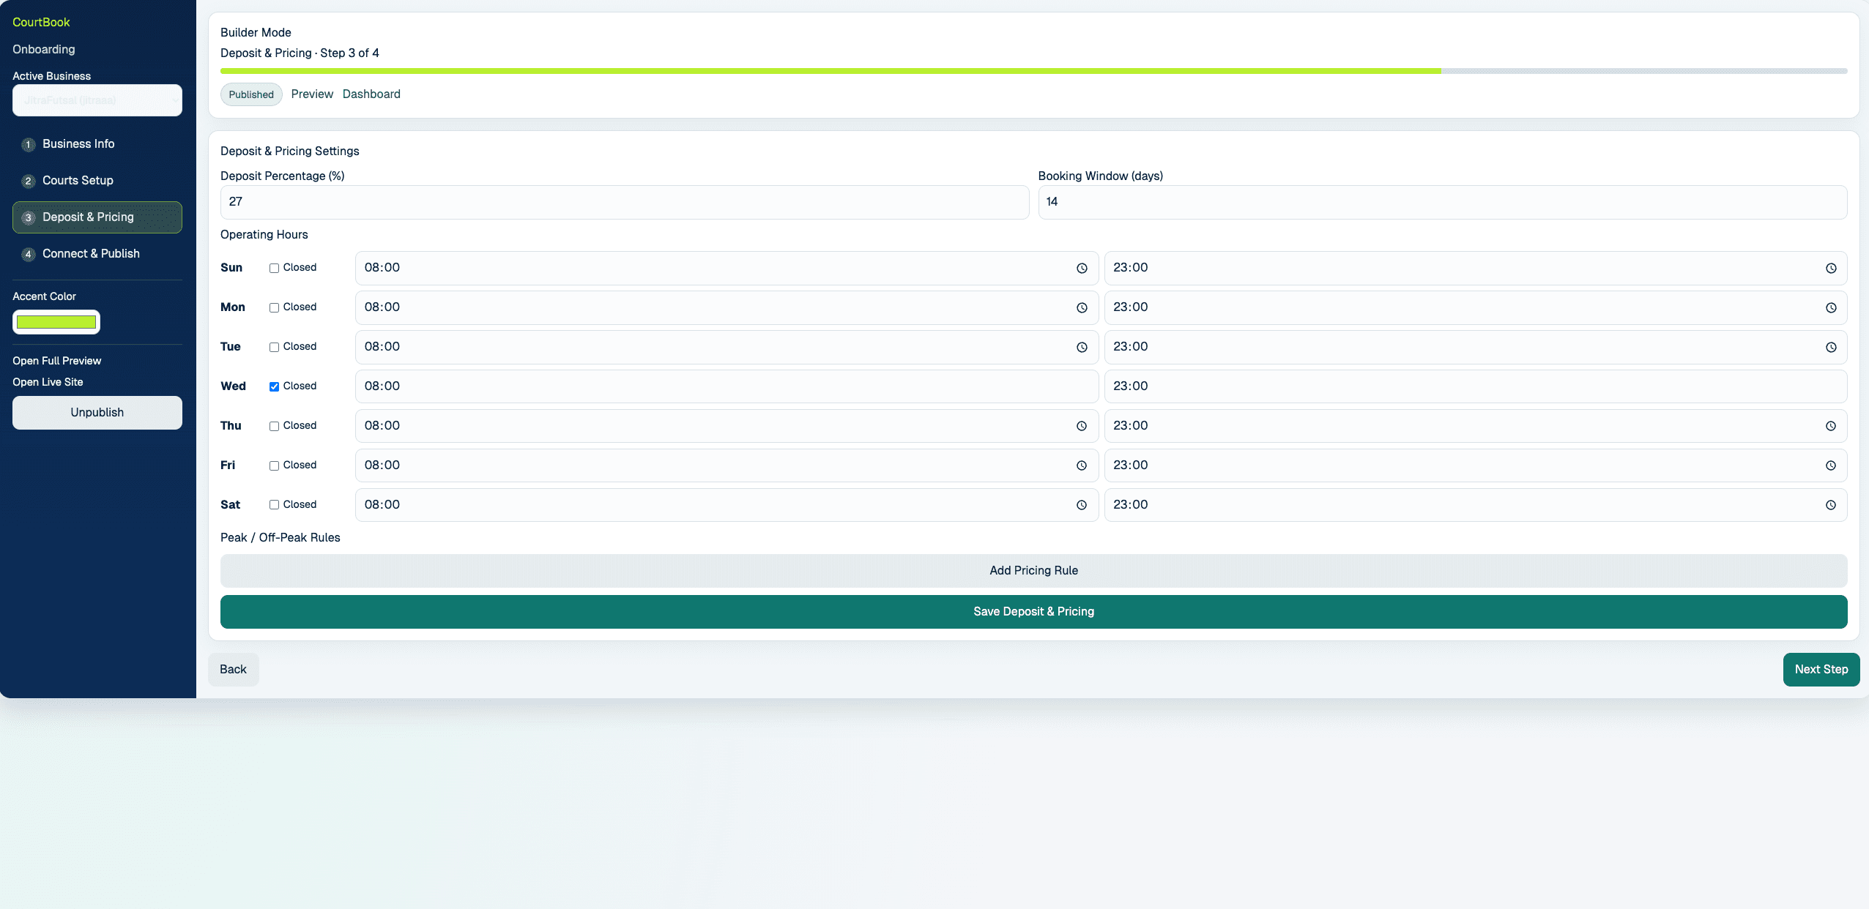
Task: Open the Tuesday opening time clock picker
Action: click(1082, 347)
